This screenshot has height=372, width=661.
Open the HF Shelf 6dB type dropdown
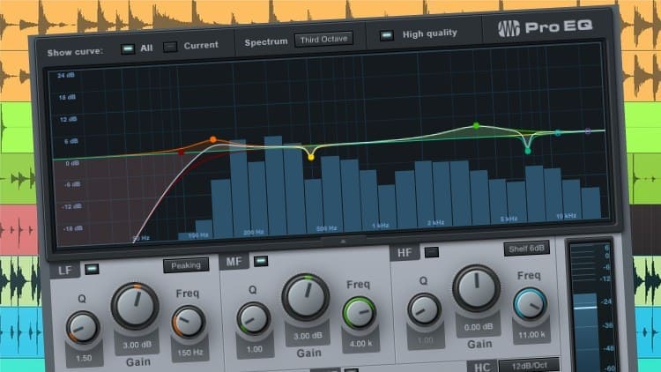pyautogui.click(x=527, y=249)
